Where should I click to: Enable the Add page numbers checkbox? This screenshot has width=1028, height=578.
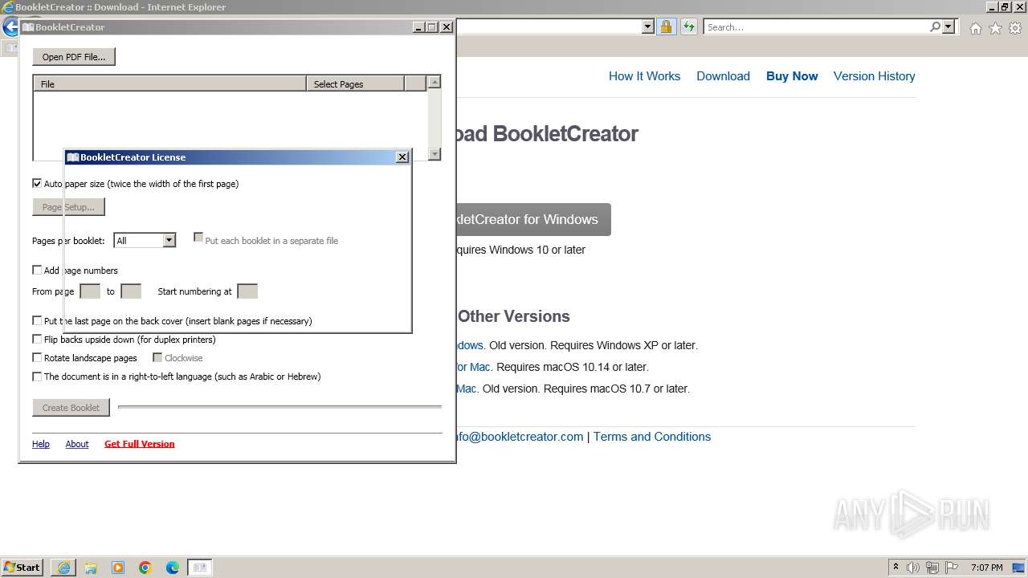37,270
